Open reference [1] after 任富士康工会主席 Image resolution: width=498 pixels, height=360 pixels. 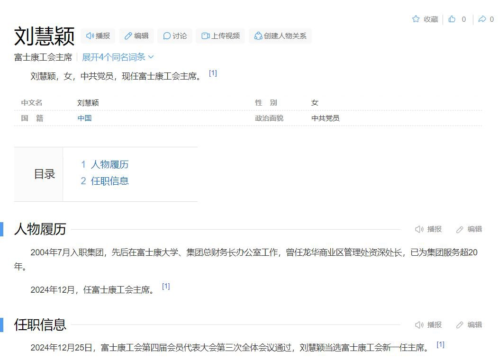166,287
